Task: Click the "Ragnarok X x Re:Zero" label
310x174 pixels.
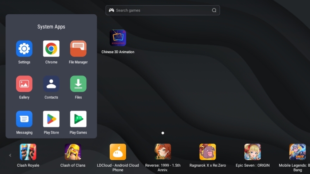Action: click(x=208, y=165)
